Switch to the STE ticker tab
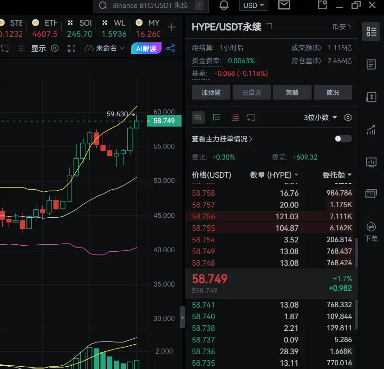Viewport: 384px width, 369px height. [x=11, y=28]
